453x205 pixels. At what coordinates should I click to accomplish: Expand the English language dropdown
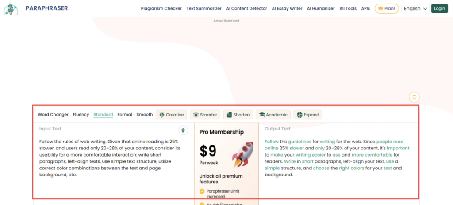tap(415, 8)
